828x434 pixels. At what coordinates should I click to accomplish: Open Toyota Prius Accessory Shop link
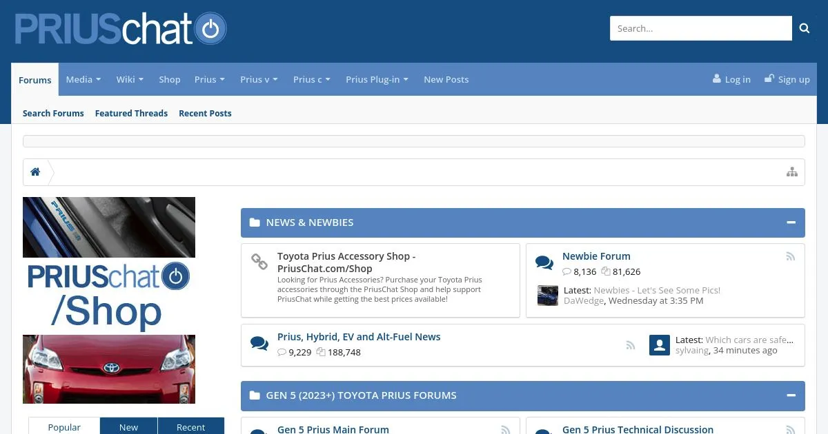(x=346, y=262)
